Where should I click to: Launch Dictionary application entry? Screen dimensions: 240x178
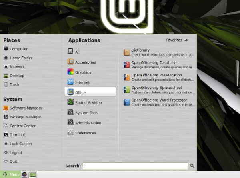[159, 52]
